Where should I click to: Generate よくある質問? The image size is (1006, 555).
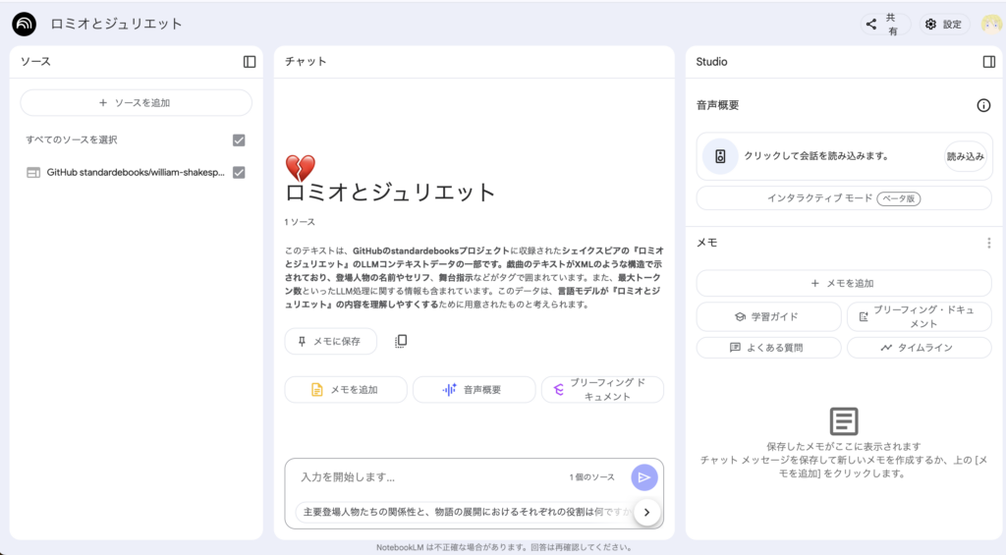(x=768, y=347)
